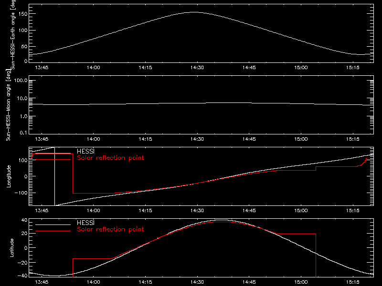Click the 50 tick on Earth angle axis
Screen dimensions: 382x286
25,46
